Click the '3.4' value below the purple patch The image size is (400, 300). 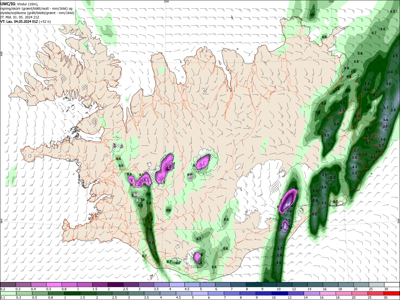point(289,212)
